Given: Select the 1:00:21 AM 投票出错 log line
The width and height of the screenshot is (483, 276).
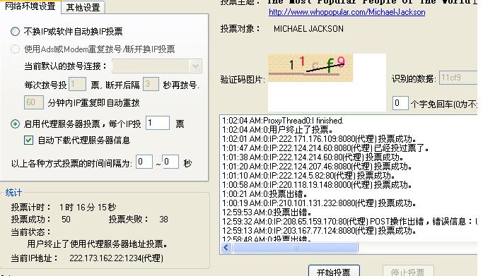Looking at the screenshot, I should (x=264, y=194).
